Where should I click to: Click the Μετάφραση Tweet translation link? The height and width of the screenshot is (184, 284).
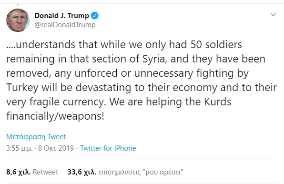(x=36, y=136)
